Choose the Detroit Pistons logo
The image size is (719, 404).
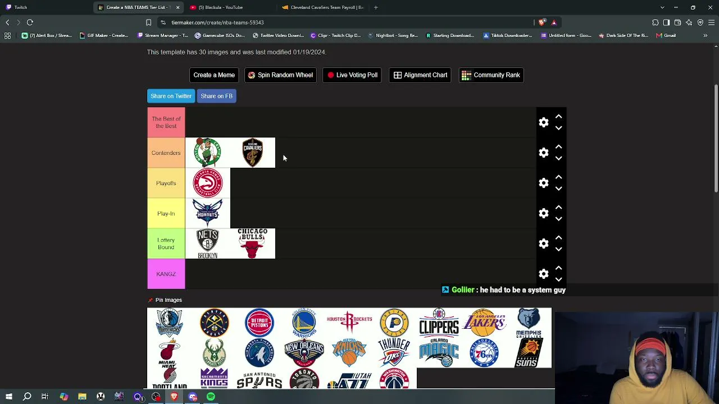[259, 323]
